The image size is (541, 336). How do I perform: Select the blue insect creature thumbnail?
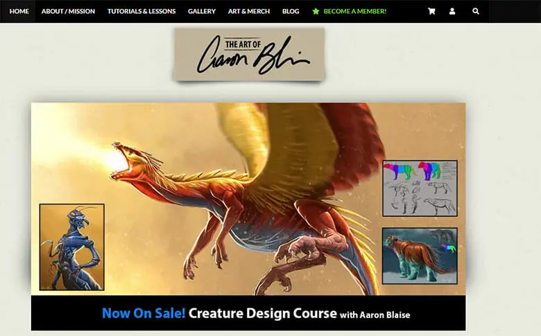(71, 247)
